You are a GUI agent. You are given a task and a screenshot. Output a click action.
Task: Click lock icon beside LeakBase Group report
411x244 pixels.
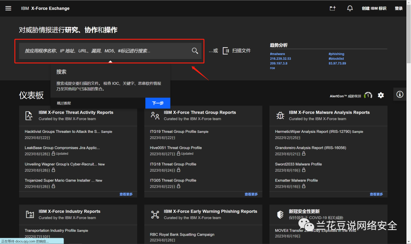53,153
